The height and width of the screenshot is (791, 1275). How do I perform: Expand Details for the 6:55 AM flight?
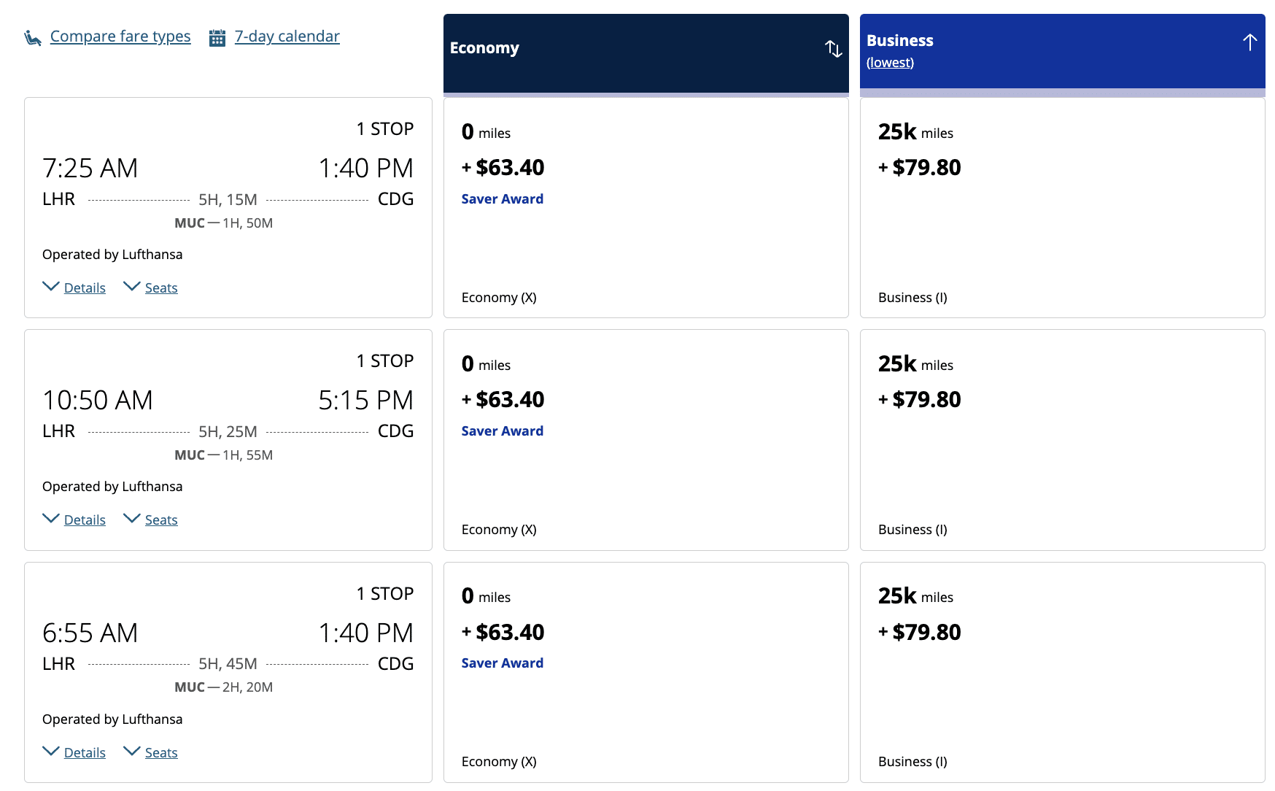84,753
